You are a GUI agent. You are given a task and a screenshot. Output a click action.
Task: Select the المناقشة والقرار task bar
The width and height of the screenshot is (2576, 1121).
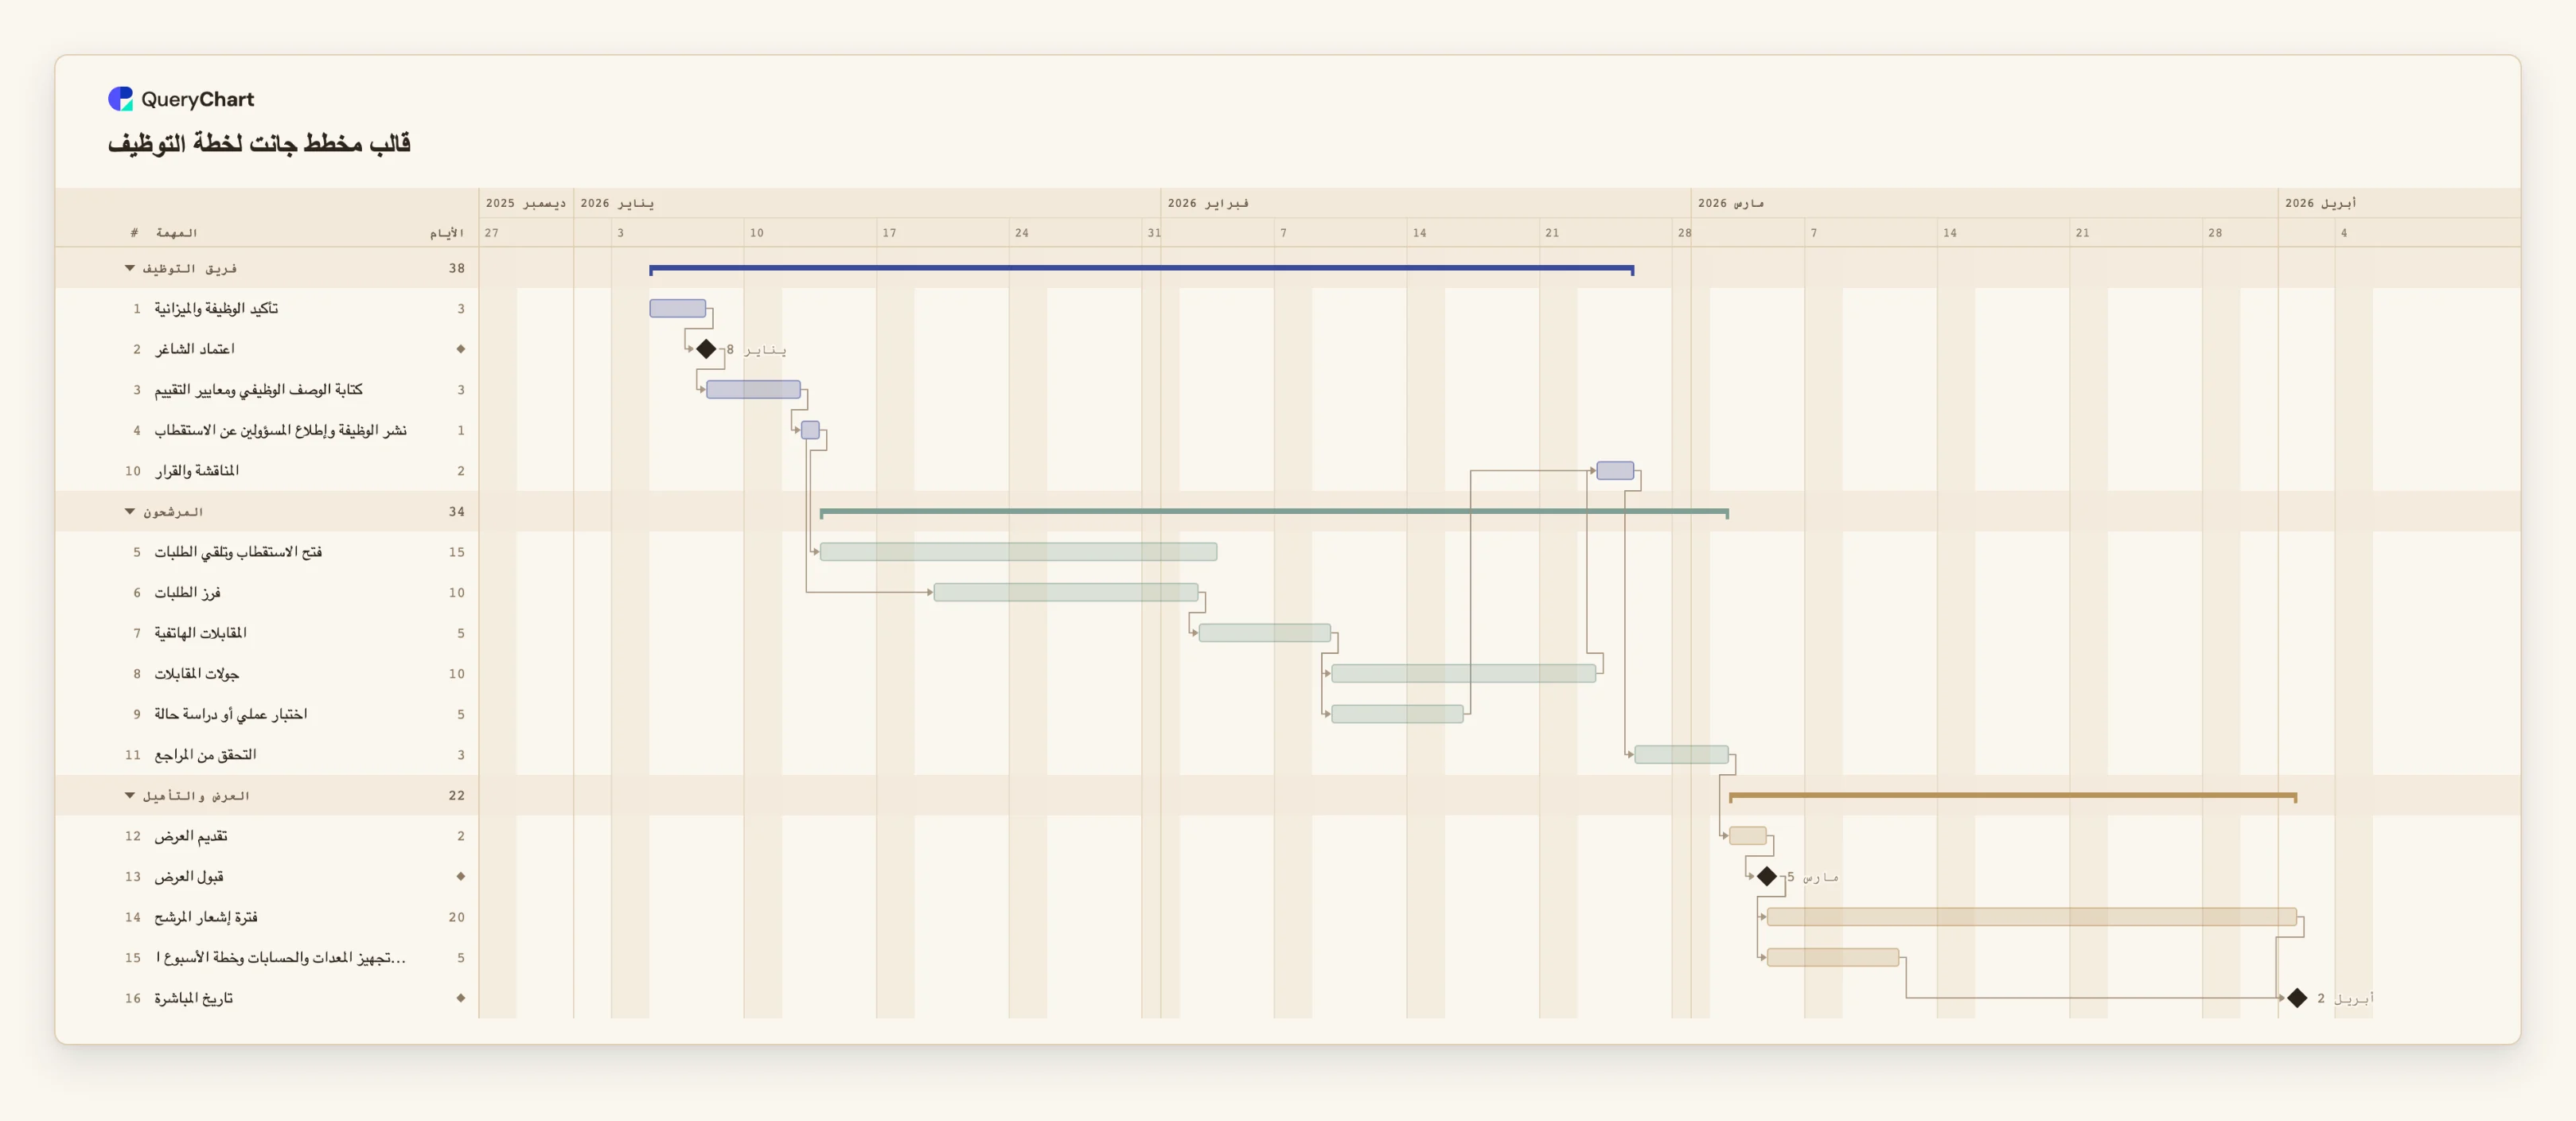coord(1615,470)
